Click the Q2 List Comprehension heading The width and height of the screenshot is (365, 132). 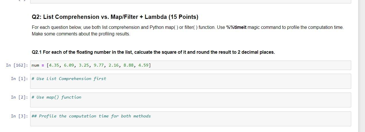tap(115, 17)
